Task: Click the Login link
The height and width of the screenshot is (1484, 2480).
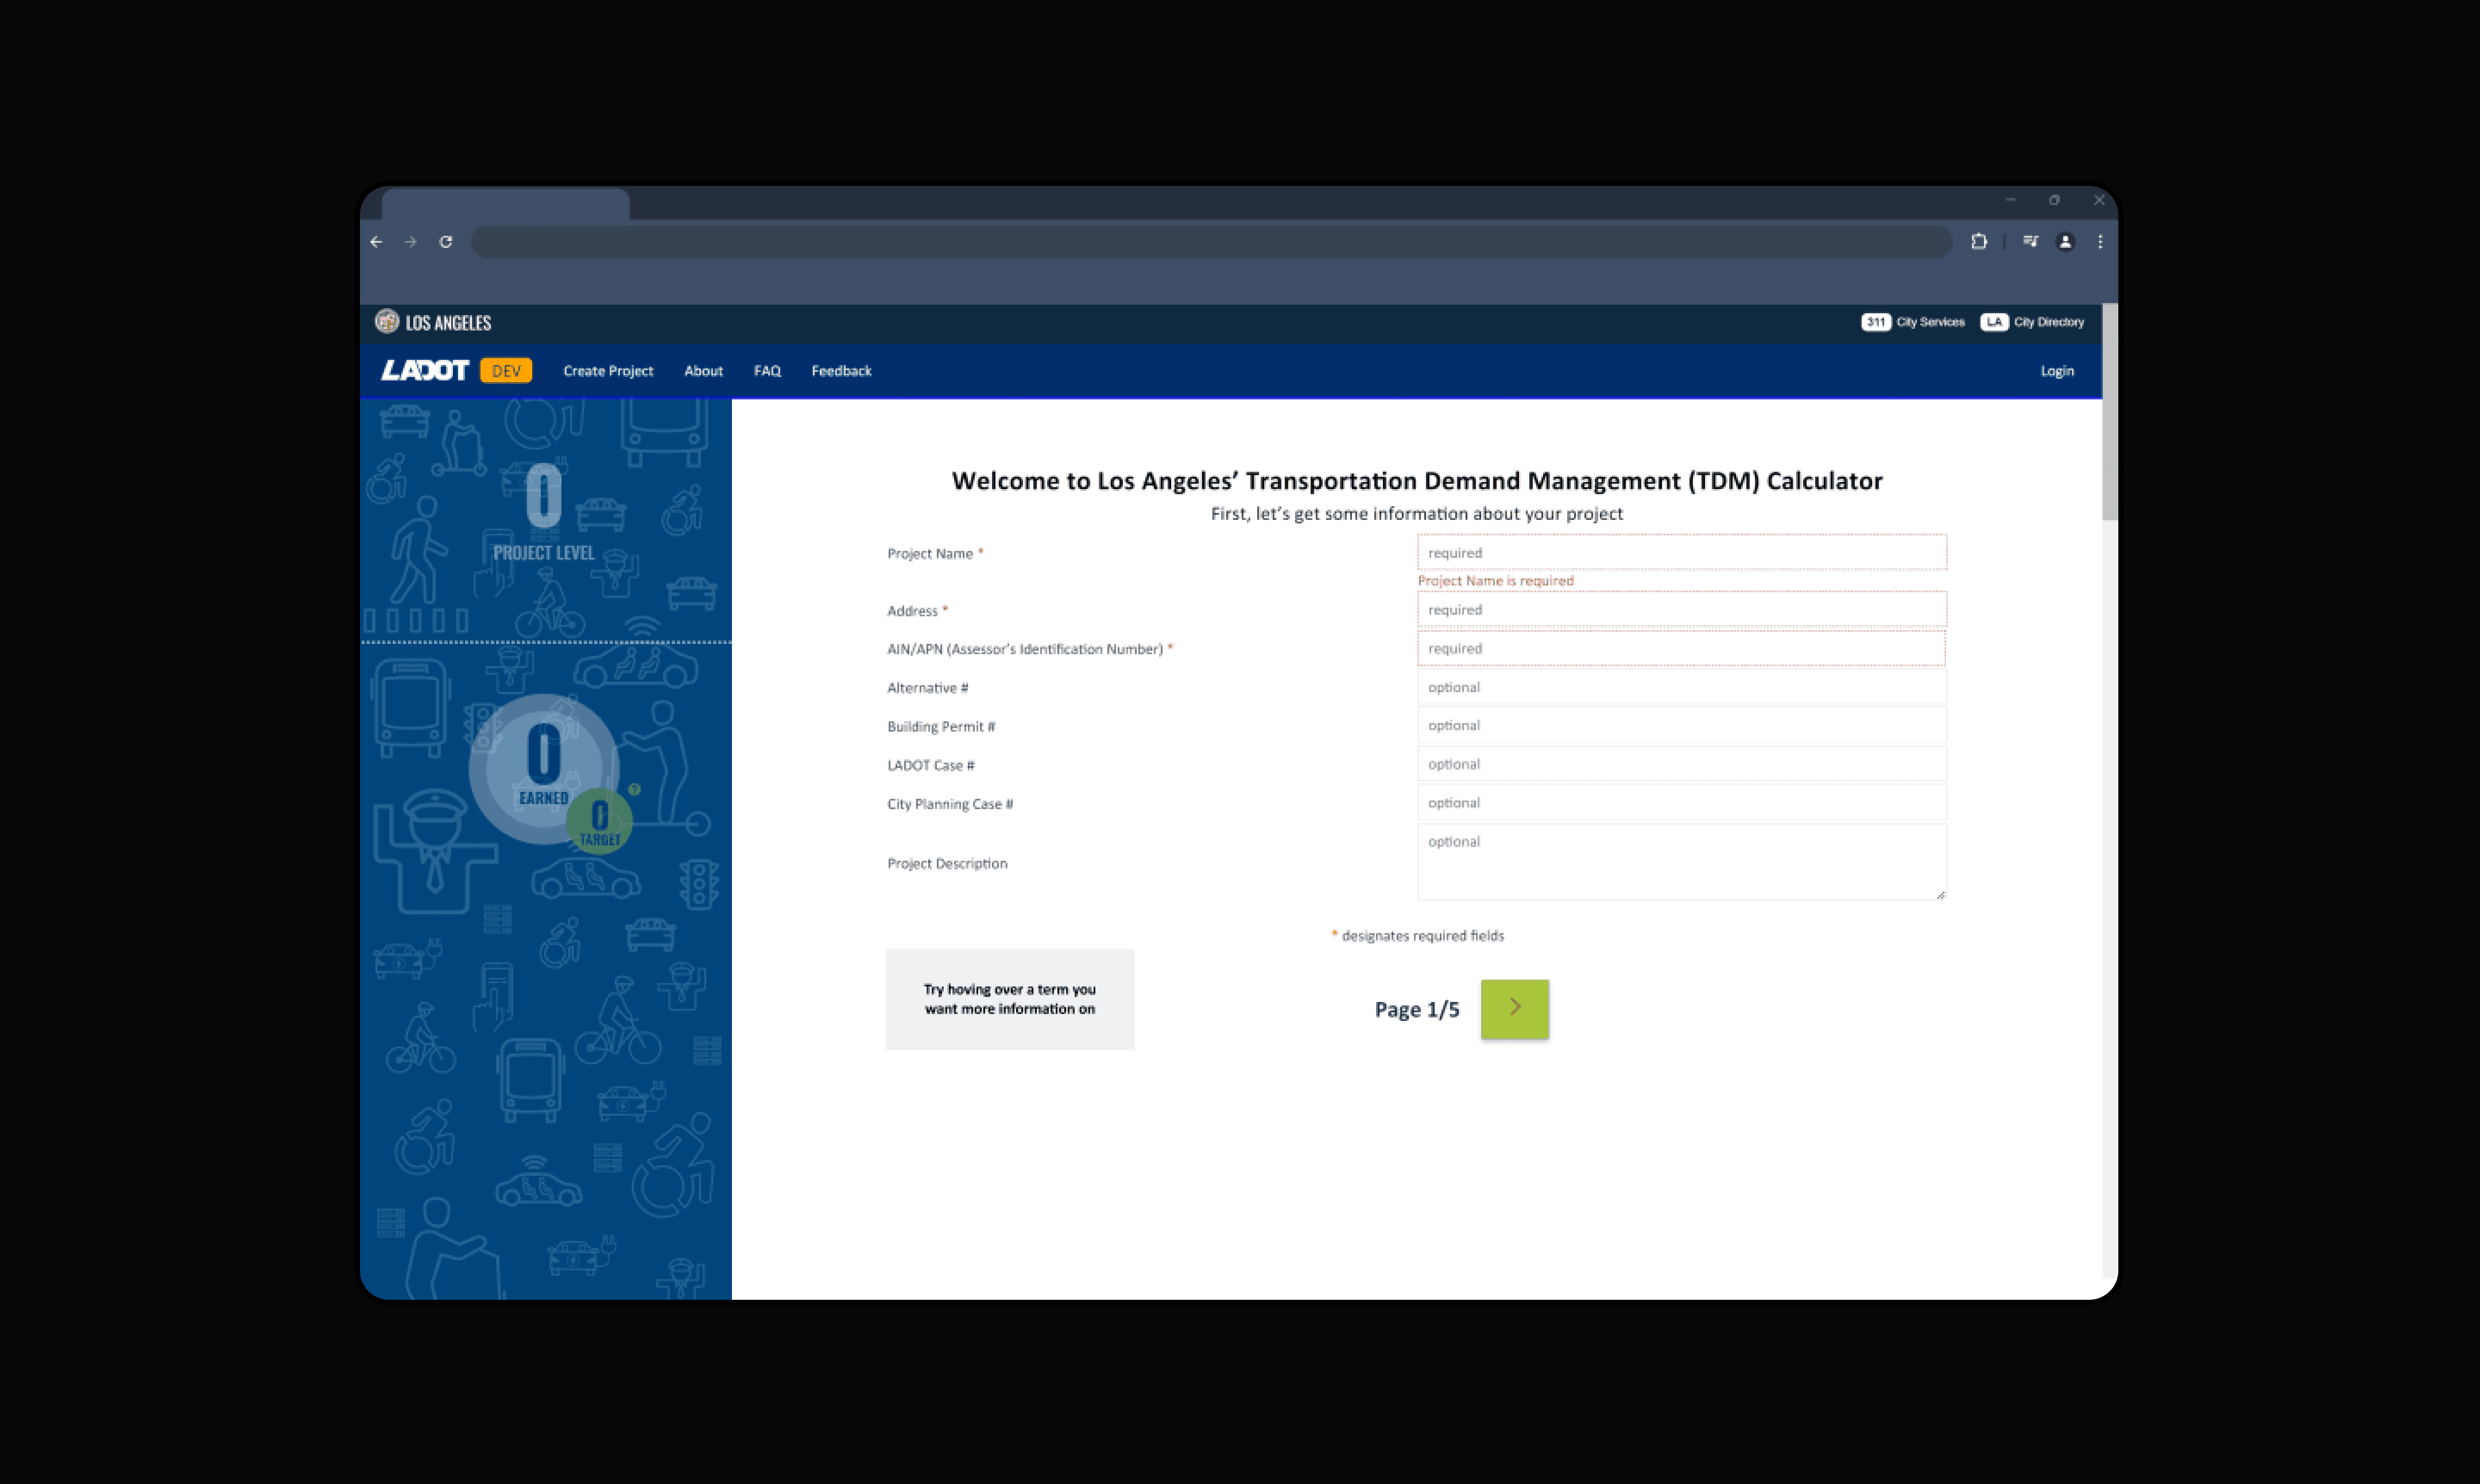Action: (x=2056, y=371)
